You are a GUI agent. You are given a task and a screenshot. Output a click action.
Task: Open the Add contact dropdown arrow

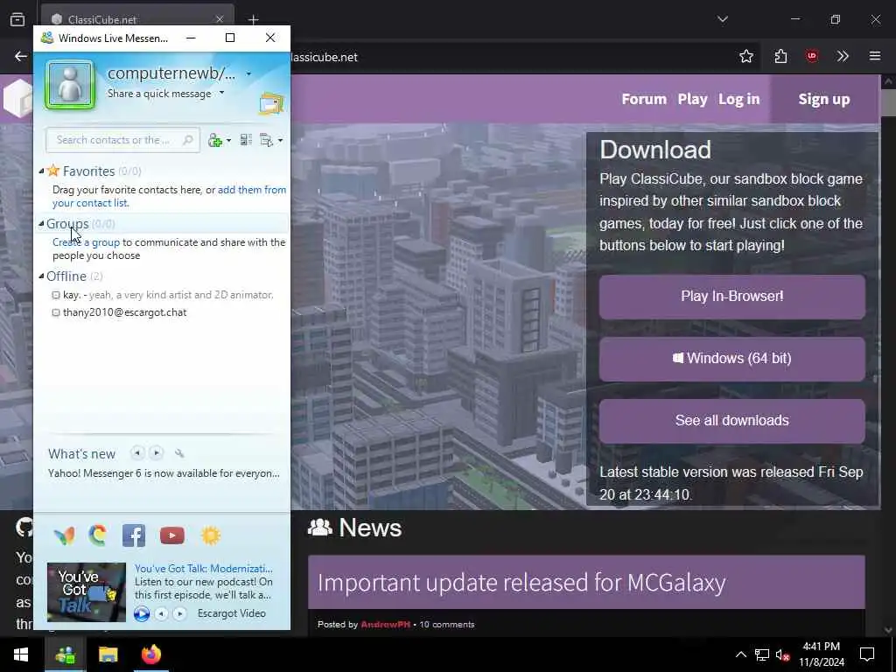[228, 141]
